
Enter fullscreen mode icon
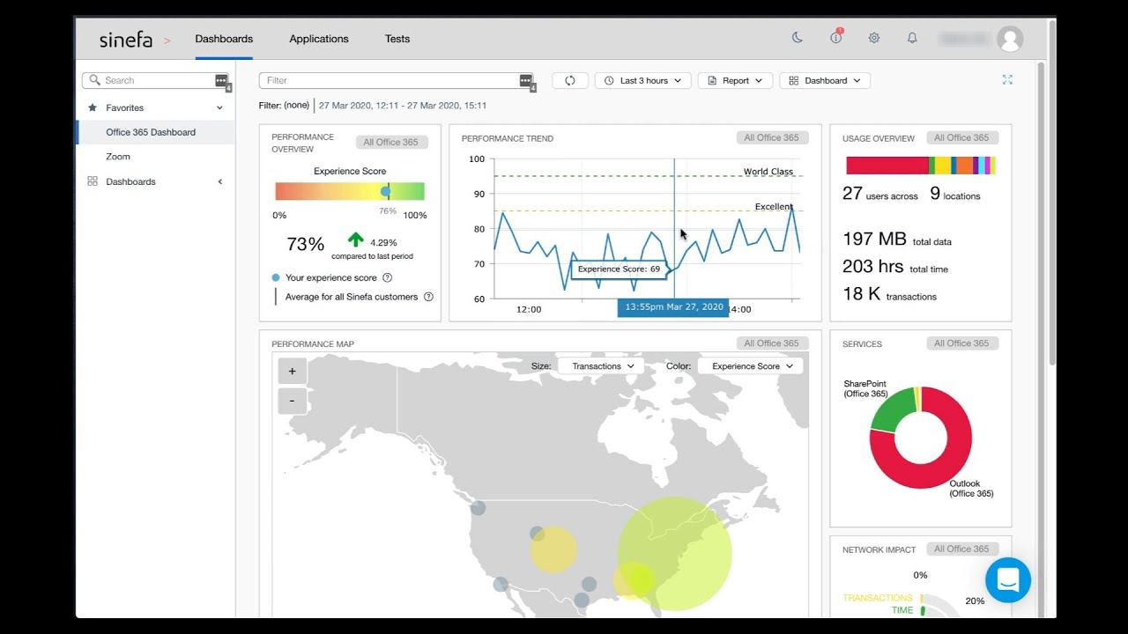point(1007,80)
